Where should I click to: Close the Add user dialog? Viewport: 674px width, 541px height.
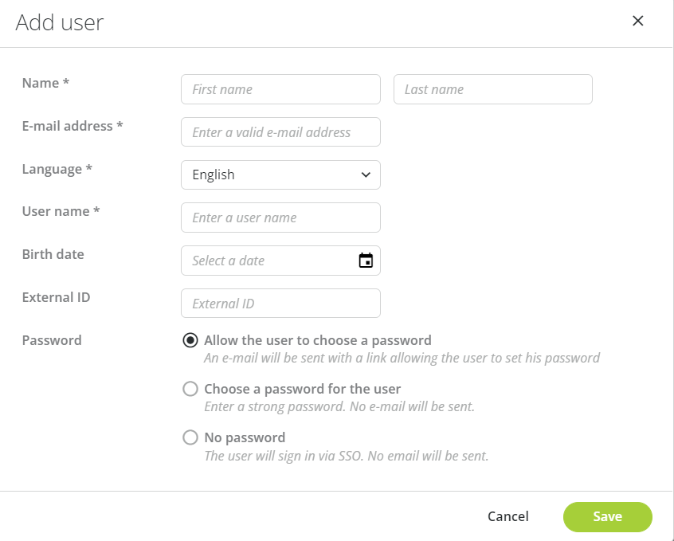[x=638, y=21]
